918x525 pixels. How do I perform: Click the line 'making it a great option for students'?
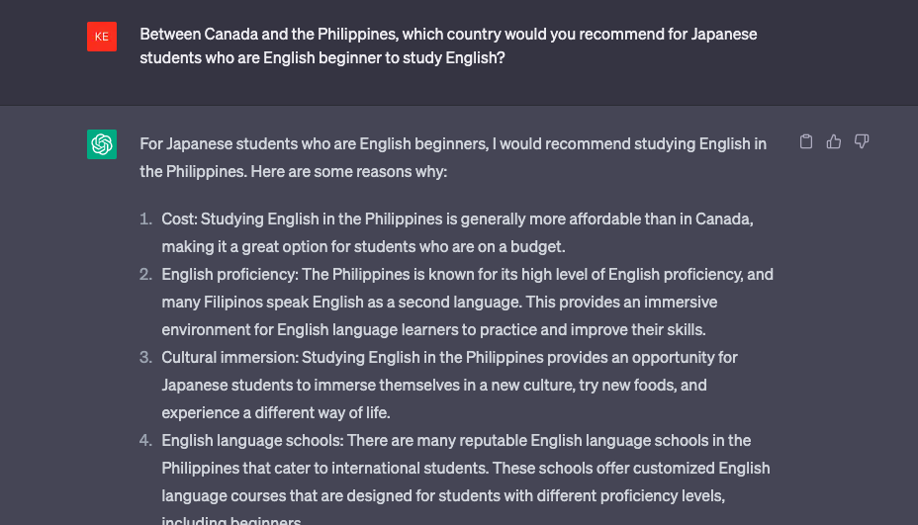[x=363, y=247]
